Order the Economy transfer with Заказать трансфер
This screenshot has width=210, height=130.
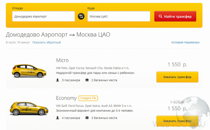pos(177,121)
